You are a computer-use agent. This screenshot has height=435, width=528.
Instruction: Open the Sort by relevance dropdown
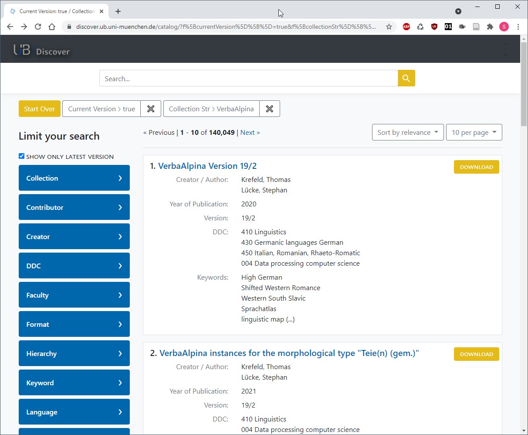[x=408, y=133]
